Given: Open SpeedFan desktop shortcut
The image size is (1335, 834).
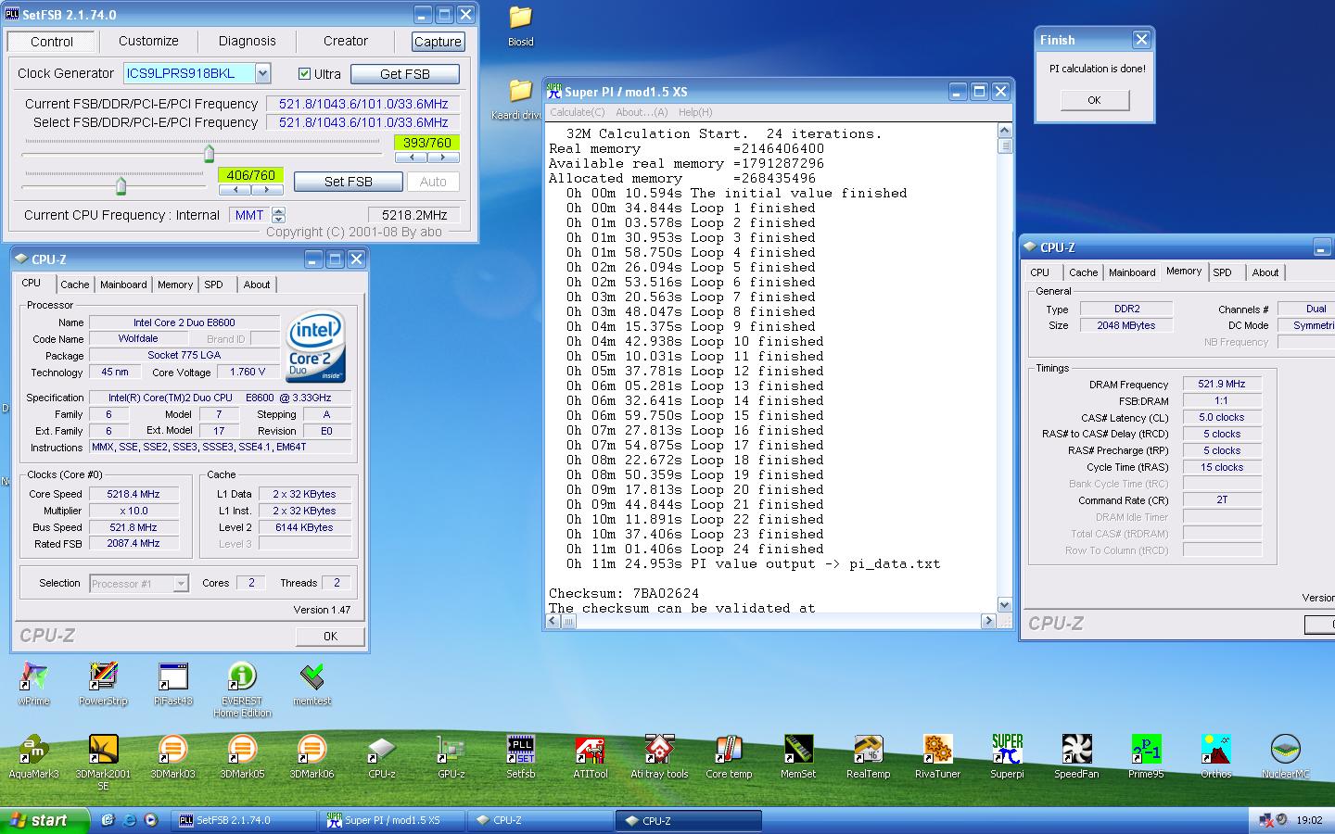Looking at the screenshot, I should (x=1076, y=757).
